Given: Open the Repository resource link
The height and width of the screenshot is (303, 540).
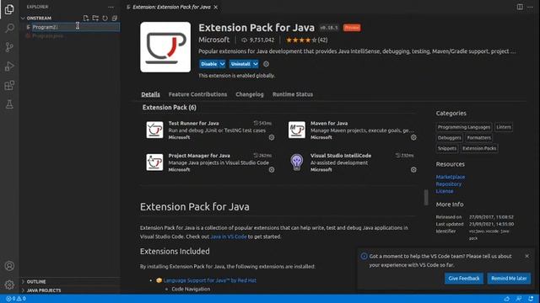Looking at the screenshot, I should point(449,184).
